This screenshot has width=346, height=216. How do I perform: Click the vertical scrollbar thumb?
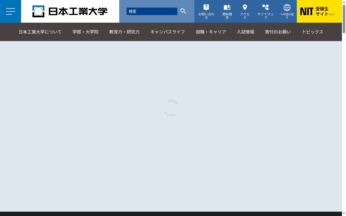click(344, 19)
